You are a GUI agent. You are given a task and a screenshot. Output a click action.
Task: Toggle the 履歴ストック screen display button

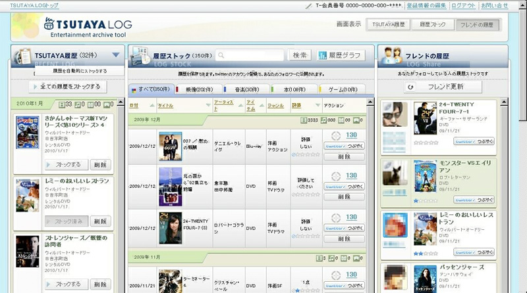click(431, 25)
